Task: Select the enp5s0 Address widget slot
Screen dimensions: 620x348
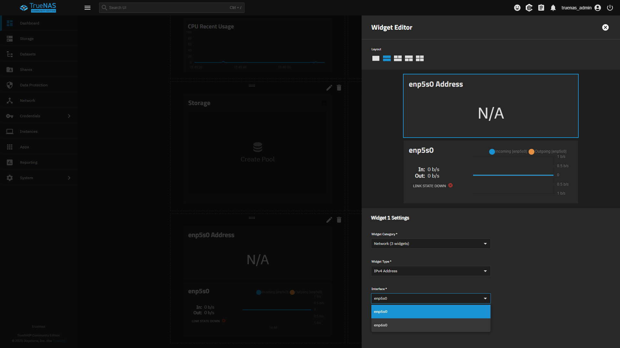Action: [x=491, y=106]
